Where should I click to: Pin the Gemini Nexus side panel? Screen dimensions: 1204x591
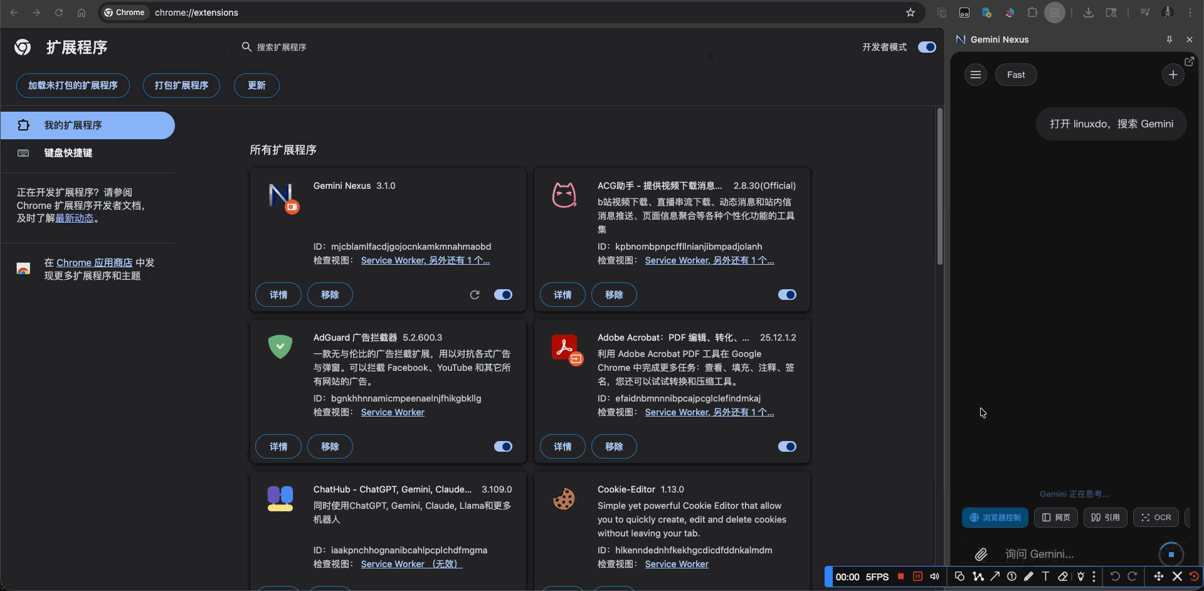pos(1170,40)
